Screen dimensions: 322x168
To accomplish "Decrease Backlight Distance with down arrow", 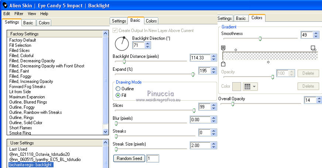I will pos(213,59).
